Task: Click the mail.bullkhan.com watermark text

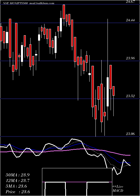Action: [x=42, y=3]
